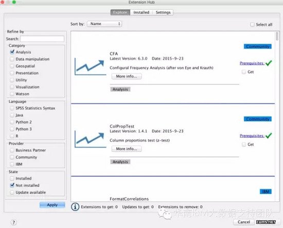The image size is (283, 228).
Task: Click the ColPropTest extension title
Action: 122,126
